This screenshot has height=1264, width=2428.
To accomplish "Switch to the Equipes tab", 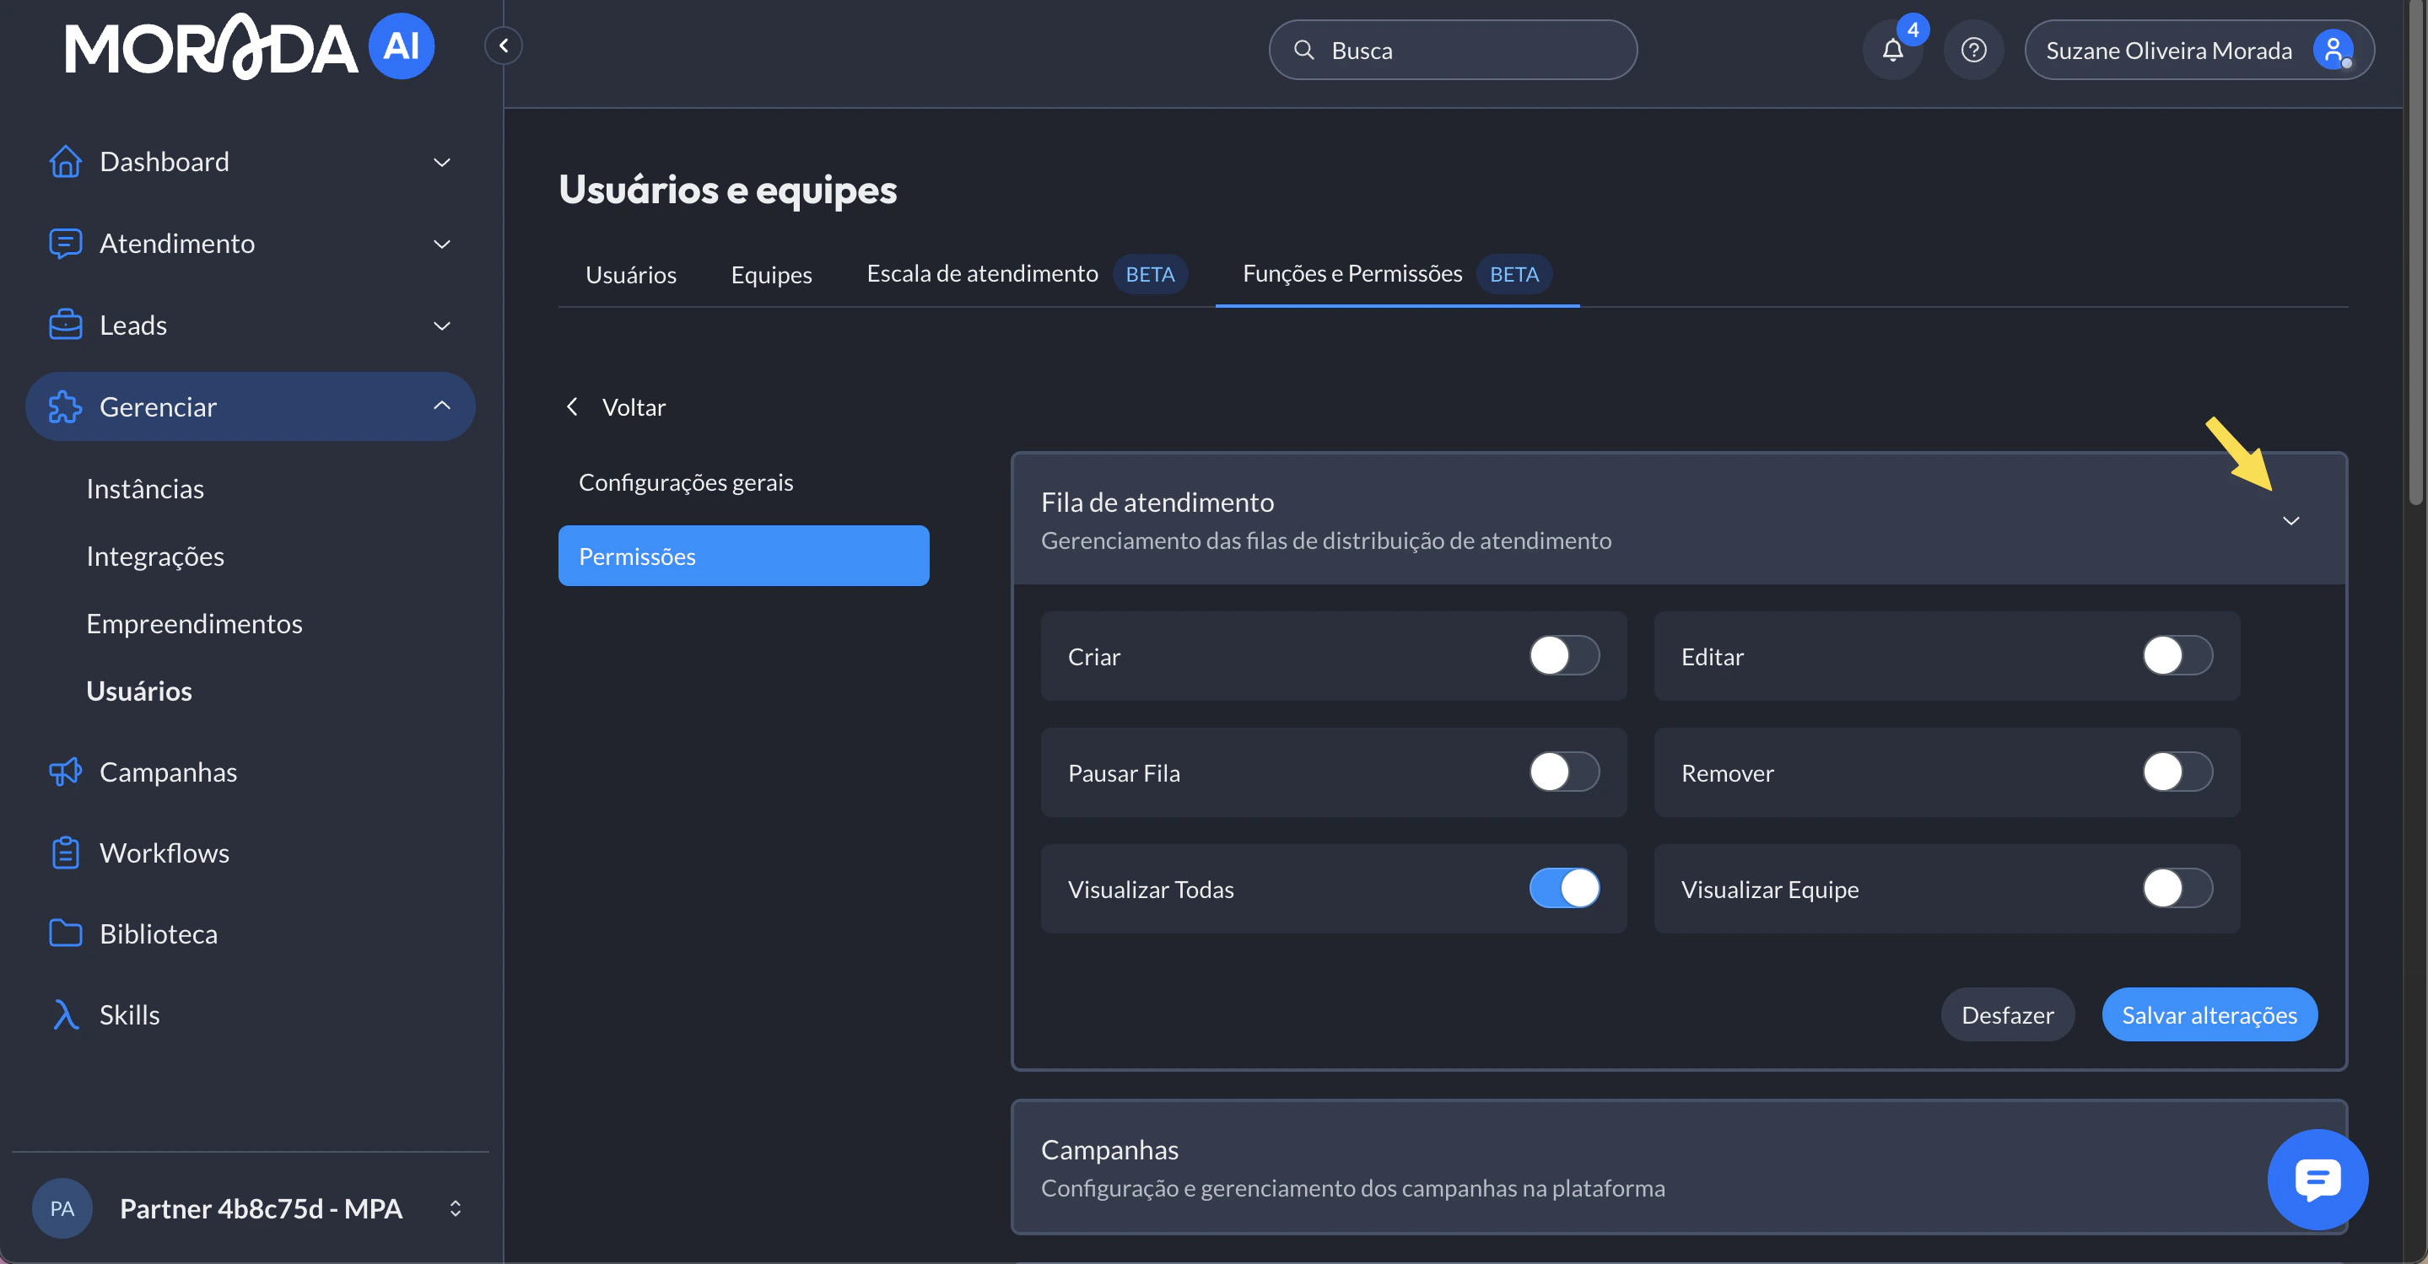I will click(771, 274).
